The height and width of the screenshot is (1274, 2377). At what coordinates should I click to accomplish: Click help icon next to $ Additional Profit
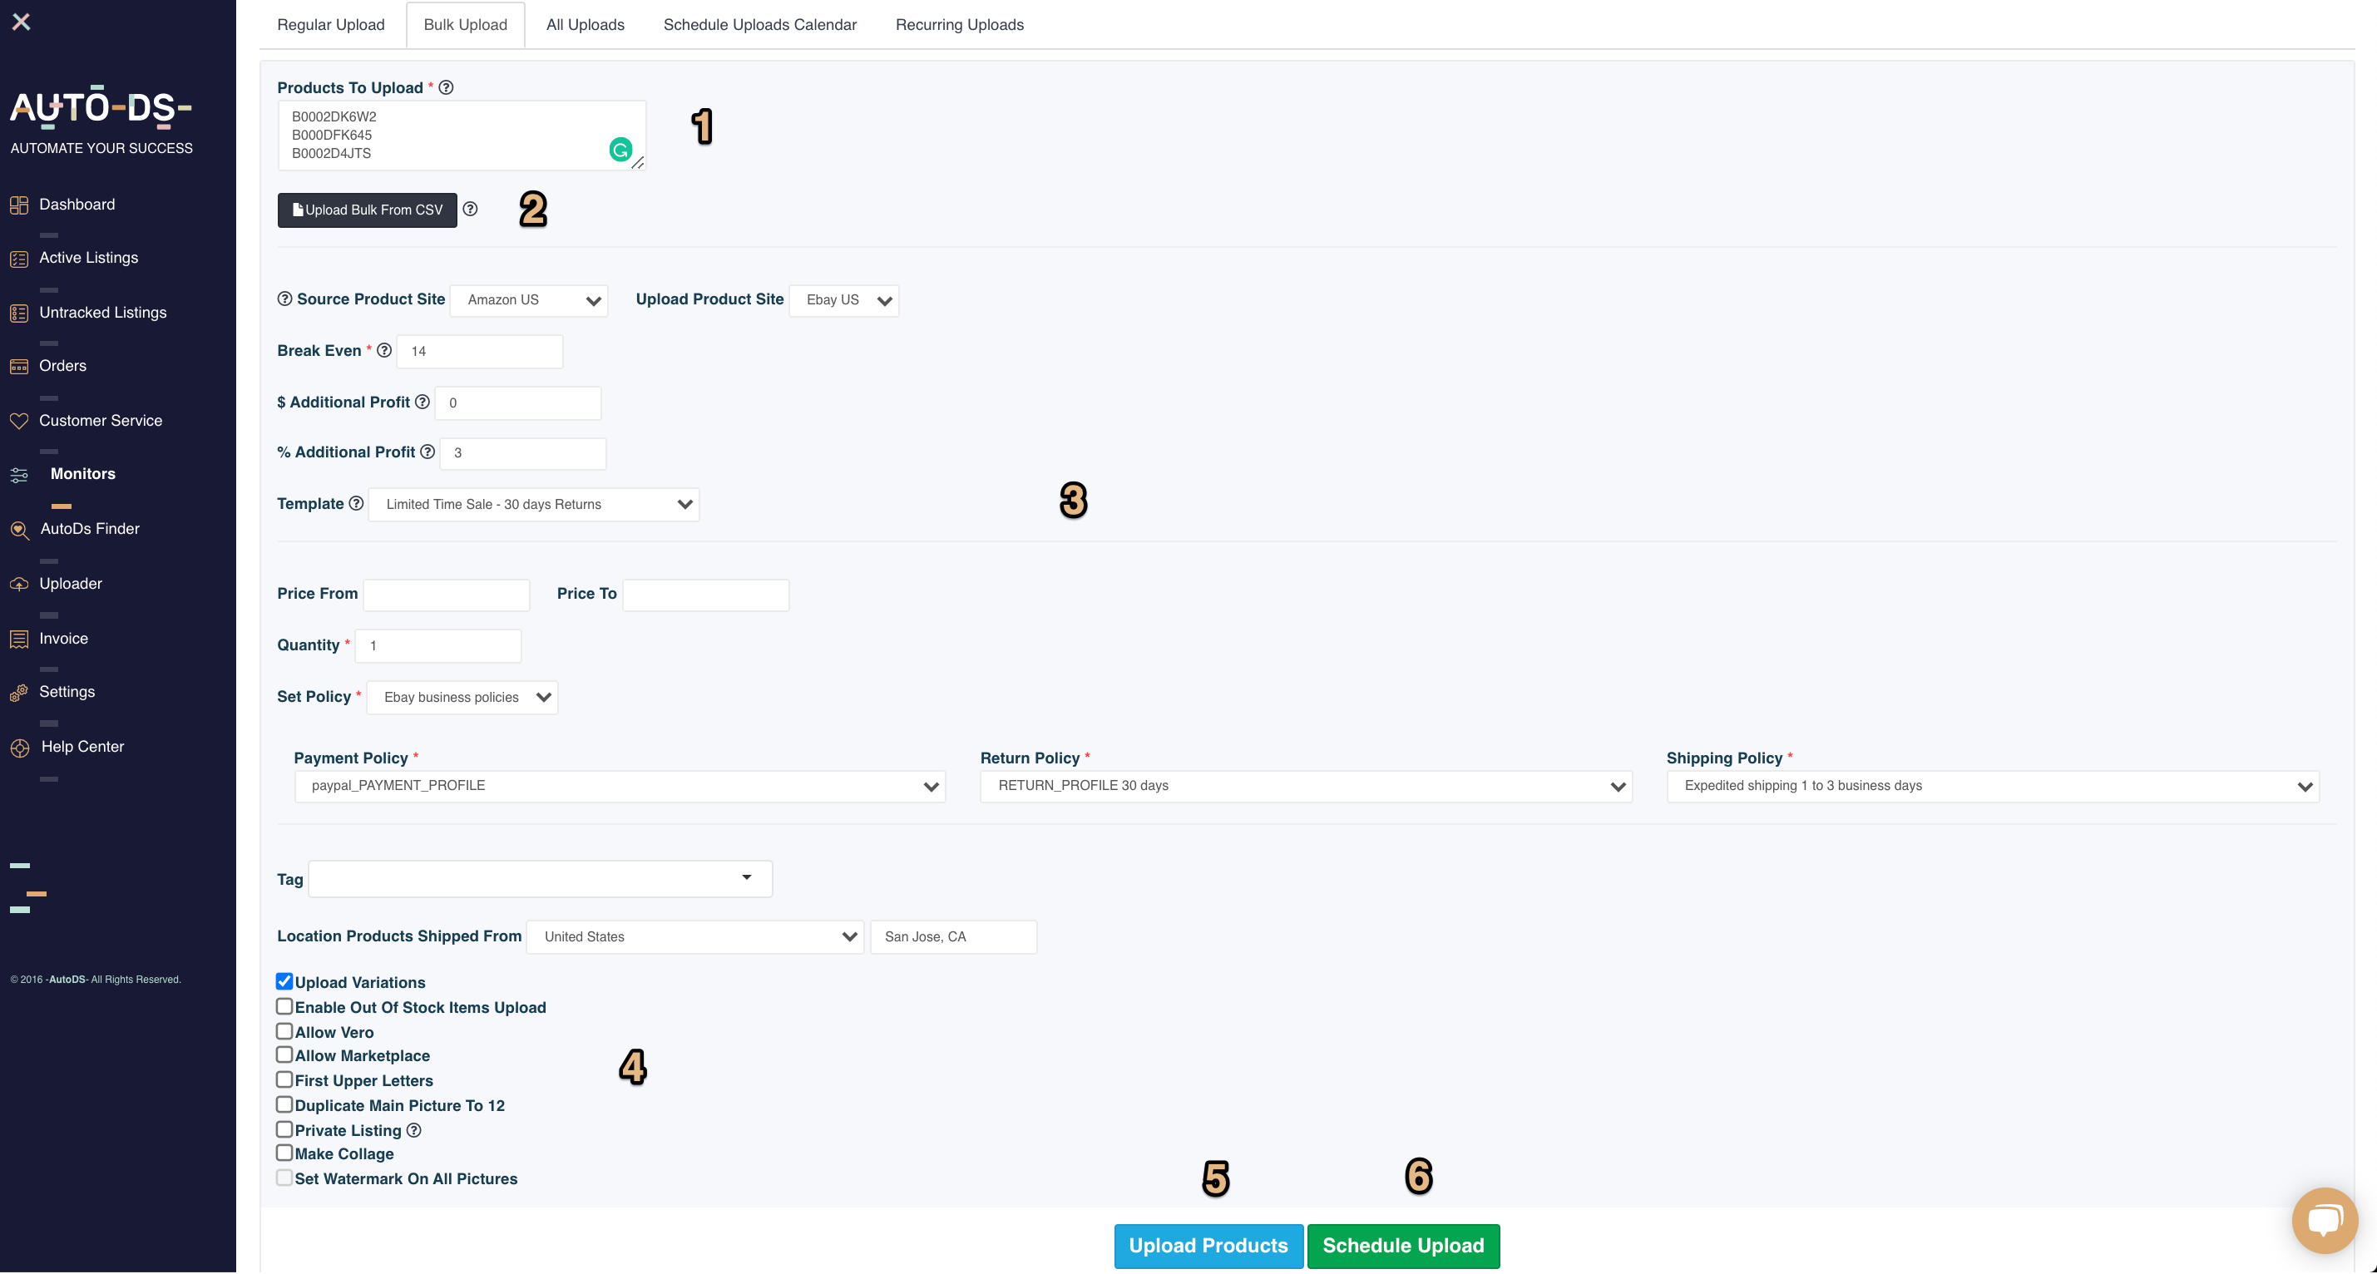click(x=422, y=402)
